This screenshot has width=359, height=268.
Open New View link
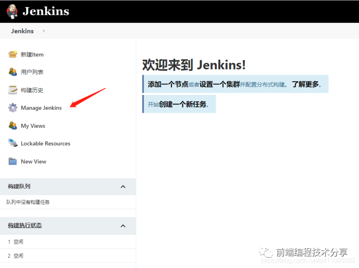(x=33, y=162)
